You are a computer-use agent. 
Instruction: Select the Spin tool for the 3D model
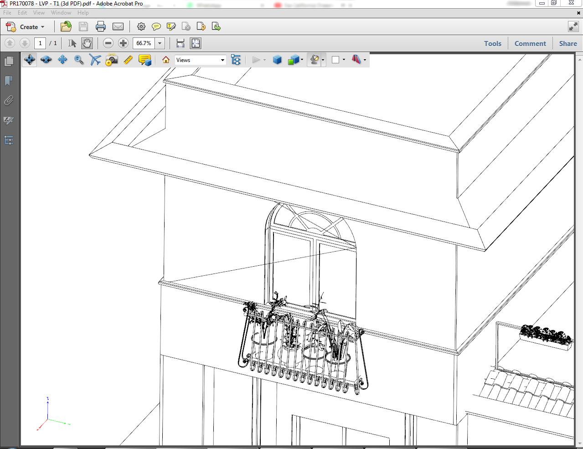pyautogui.click(x=46, y=59)
